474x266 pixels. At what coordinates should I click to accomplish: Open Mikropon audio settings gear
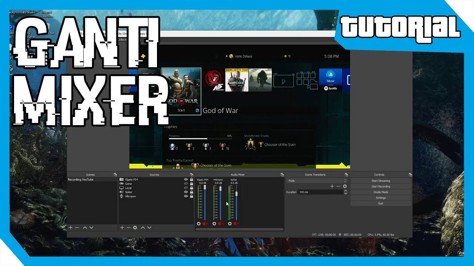click(x=214, y=224)
